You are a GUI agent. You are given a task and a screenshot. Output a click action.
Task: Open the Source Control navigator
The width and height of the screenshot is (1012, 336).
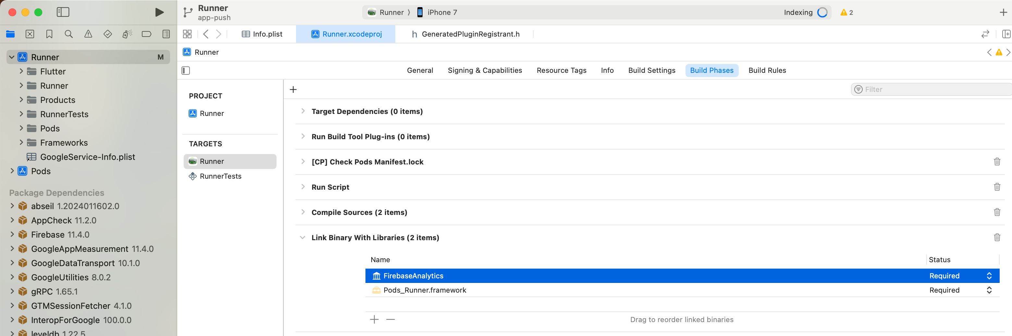tap(30, 34)
